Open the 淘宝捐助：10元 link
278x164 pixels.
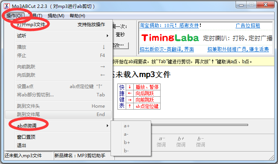click(170, 25)
